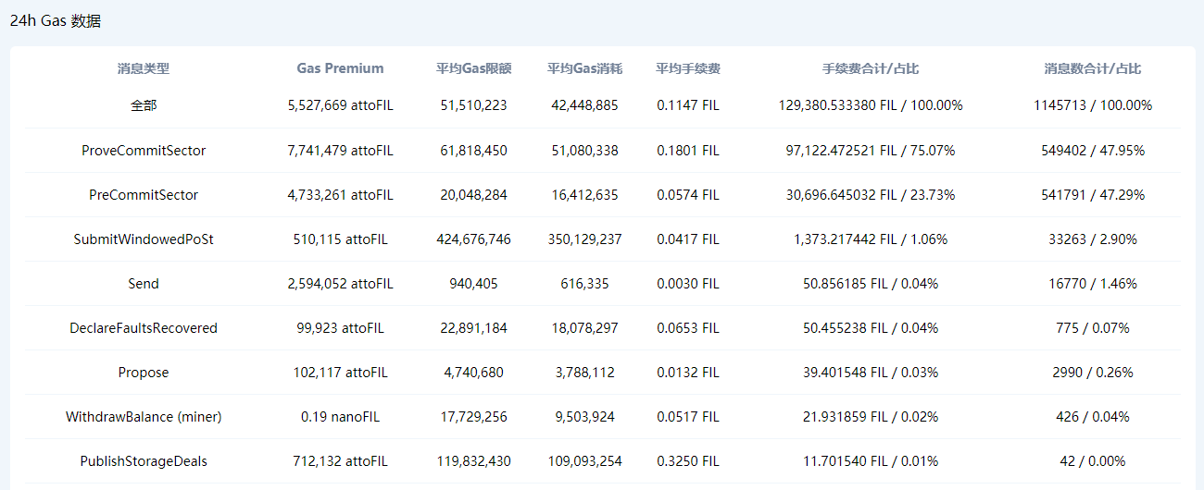1204x490 pixels.
Task: Click the 42,448,885 gas used value
Action: click(x=584, y=105)
